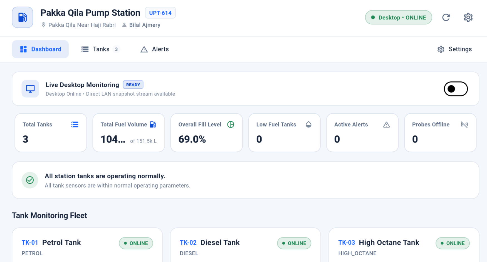Open the Tanks tab
Viewport: 487px width, 262px height.
point(100,49)
